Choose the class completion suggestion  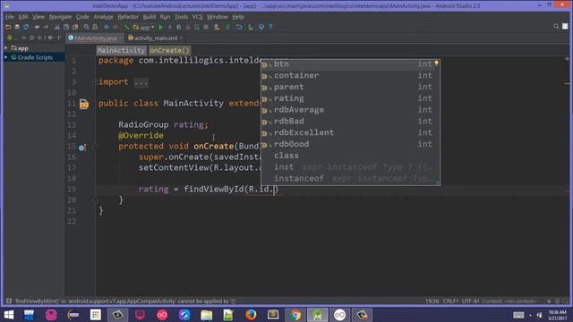(350, 156)
